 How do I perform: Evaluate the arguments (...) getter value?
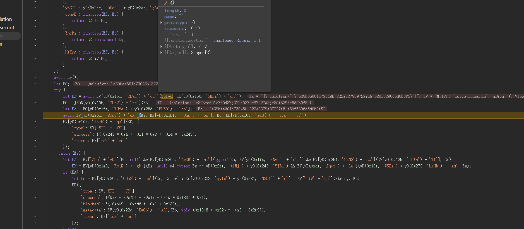(195, 28)
